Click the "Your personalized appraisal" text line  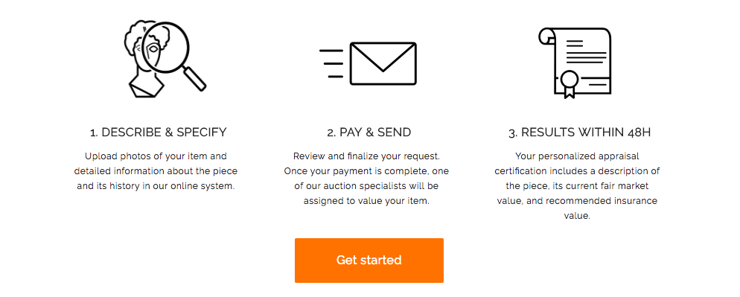click(577, 156)
